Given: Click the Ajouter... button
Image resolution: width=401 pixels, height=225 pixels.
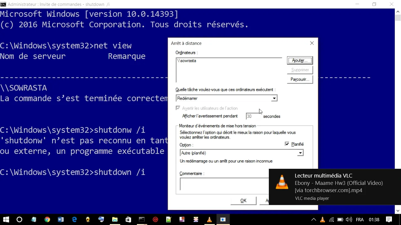Looking at the screenshot, I should (300, 60).
